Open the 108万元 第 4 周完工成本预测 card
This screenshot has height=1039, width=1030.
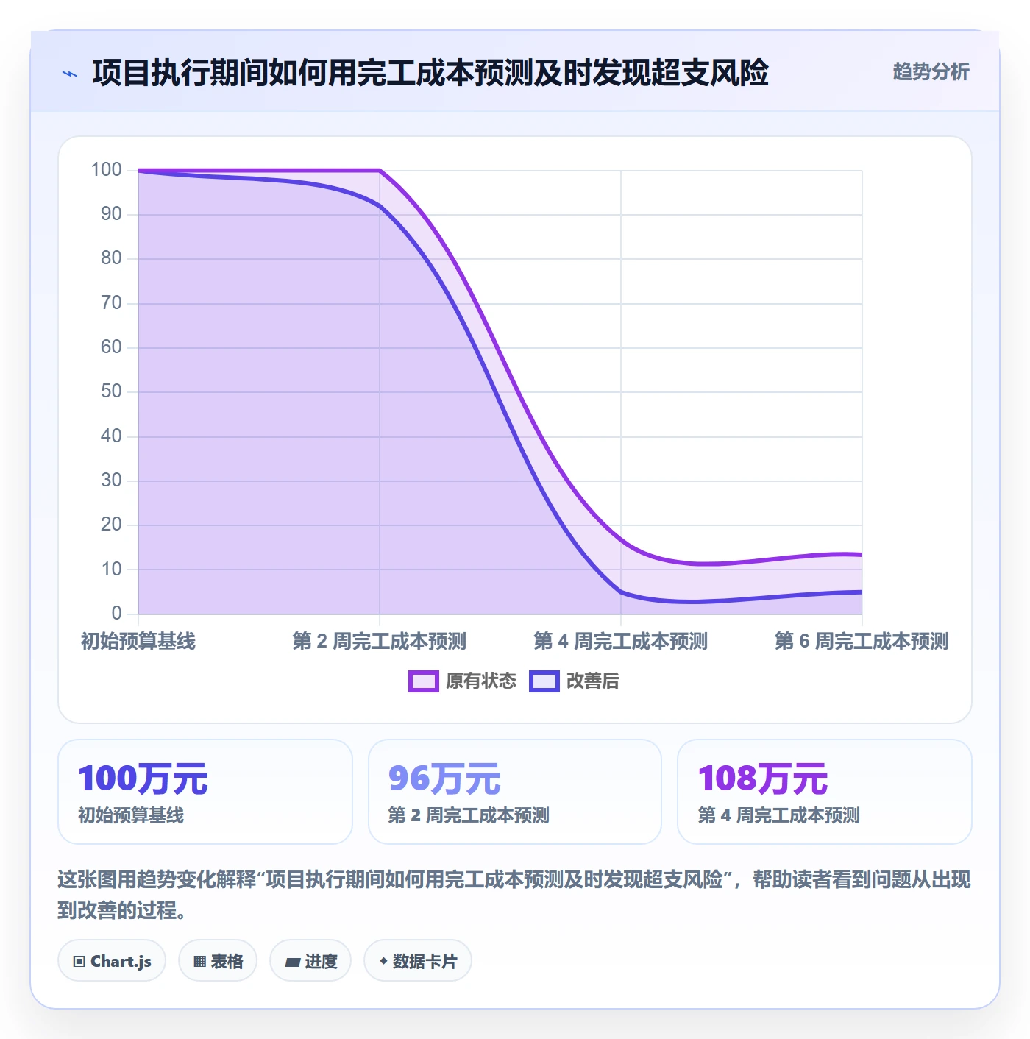825,792
